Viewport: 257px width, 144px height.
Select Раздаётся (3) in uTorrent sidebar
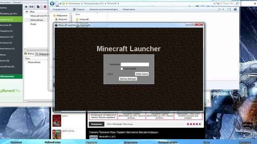pyautogui.click(x=11, y=31)
